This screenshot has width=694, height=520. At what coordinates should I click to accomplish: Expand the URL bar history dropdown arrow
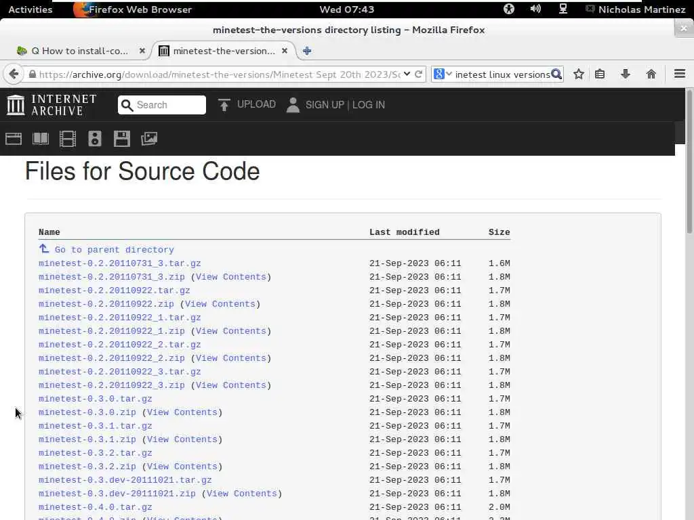coord(407,74)
